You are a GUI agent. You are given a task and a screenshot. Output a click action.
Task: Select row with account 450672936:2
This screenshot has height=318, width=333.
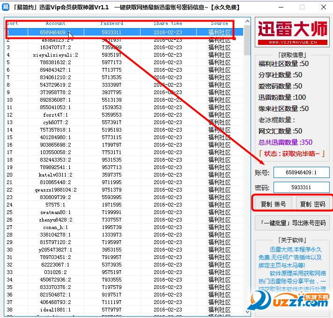click(x=124, y=280)
